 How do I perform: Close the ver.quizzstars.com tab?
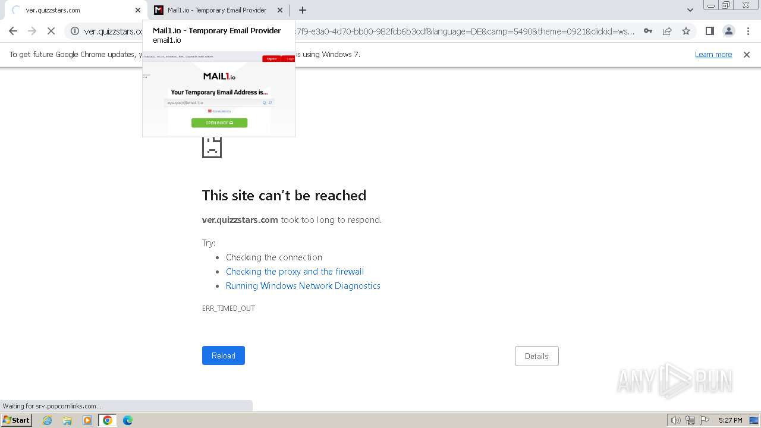[138, 10]
